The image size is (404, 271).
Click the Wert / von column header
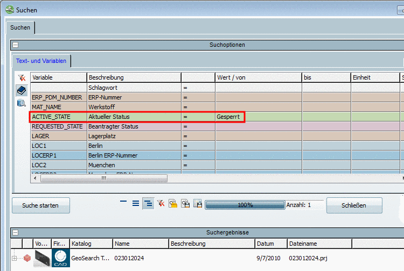(259, 77)
